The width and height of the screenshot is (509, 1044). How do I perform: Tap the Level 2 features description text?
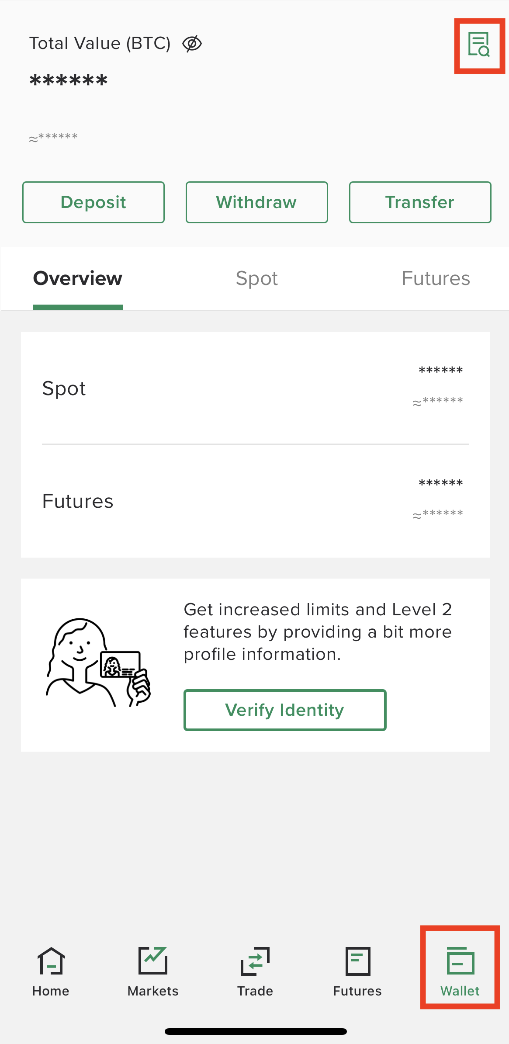318,632
